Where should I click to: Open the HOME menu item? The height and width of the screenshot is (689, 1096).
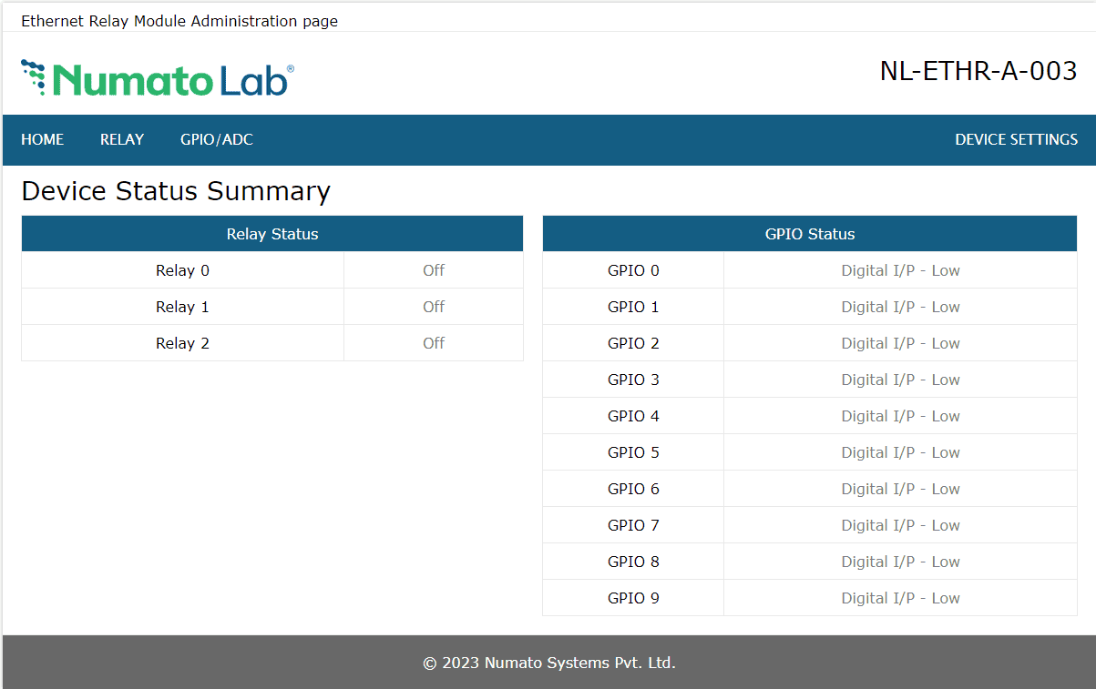[x=43, y=139]
